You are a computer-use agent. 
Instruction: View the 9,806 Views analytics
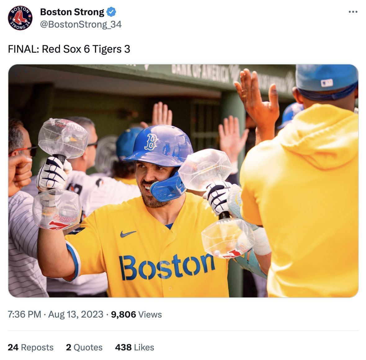tap(136, 314)
